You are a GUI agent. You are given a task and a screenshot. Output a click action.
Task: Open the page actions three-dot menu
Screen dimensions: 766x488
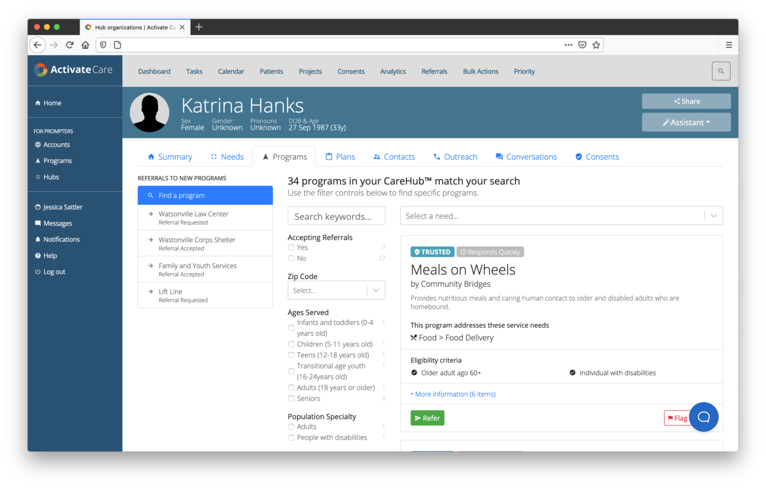[568, 45]
